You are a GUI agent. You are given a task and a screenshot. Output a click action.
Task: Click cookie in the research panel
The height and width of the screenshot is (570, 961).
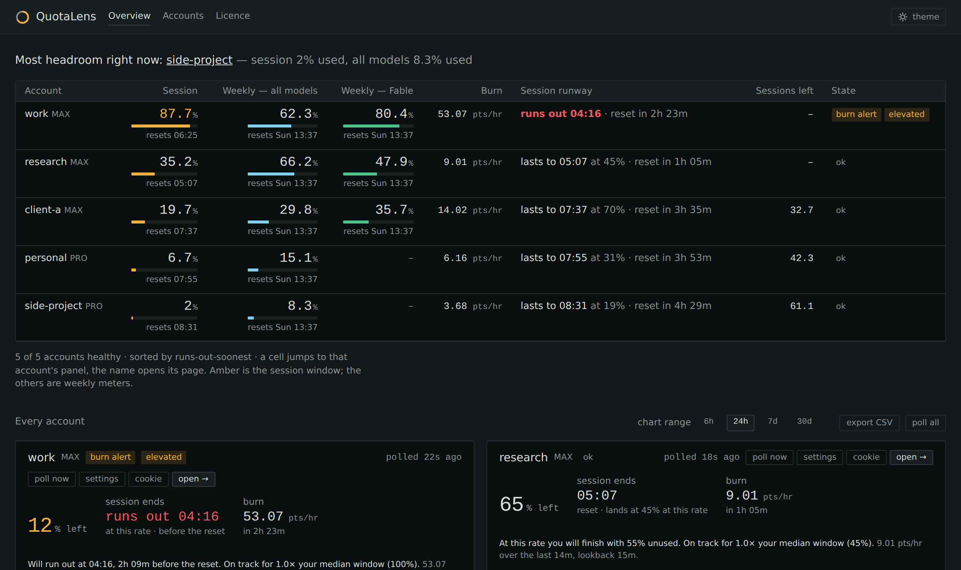pyautogui.click(x=866, y=457)
